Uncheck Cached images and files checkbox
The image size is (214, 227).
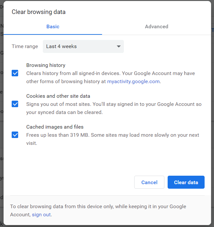coord(15,135)
